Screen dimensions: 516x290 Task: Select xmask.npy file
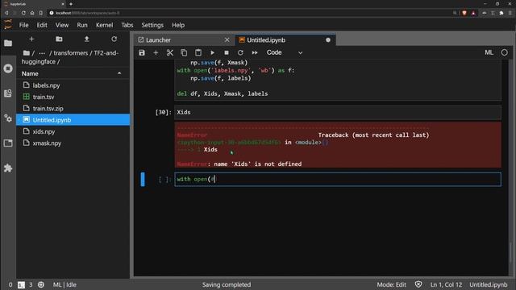(x=73, y=143)
